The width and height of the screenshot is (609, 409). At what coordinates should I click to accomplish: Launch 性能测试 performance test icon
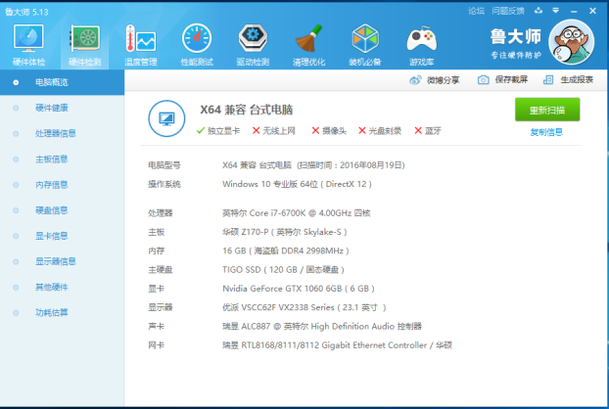(x=197, y=38)
